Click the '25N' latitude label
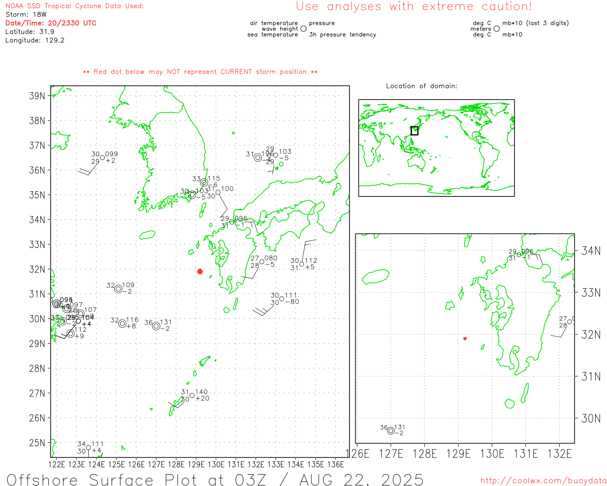The height and width of the screenshot is (486, 607). coord(37,443)
